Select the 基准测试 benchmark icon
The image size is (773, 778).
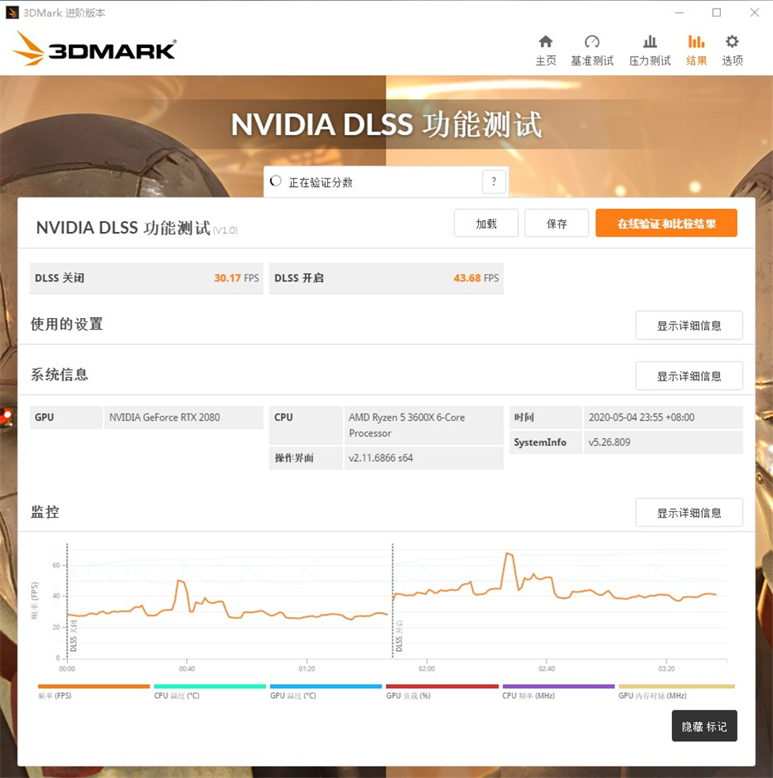[x=592, y=47]
